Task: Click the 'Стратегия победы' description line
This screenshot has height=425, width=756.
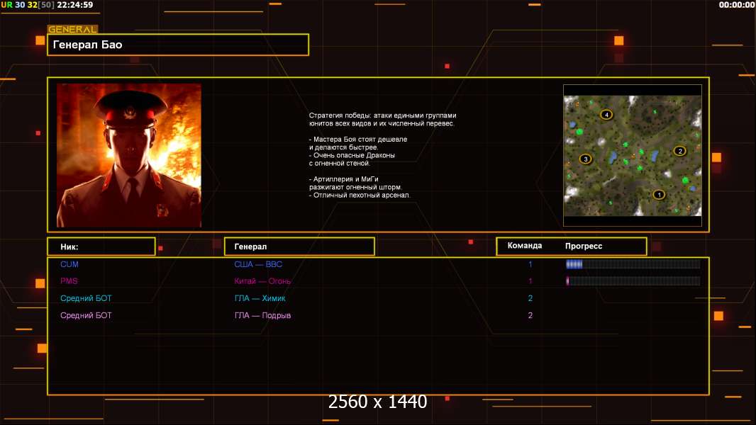Action: (x=382, y=115)
